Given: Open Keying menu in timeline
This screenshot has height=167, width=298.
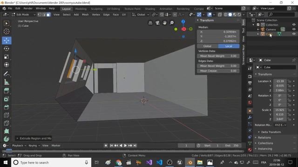Looking at the screenshot, I should click(34, 145).
